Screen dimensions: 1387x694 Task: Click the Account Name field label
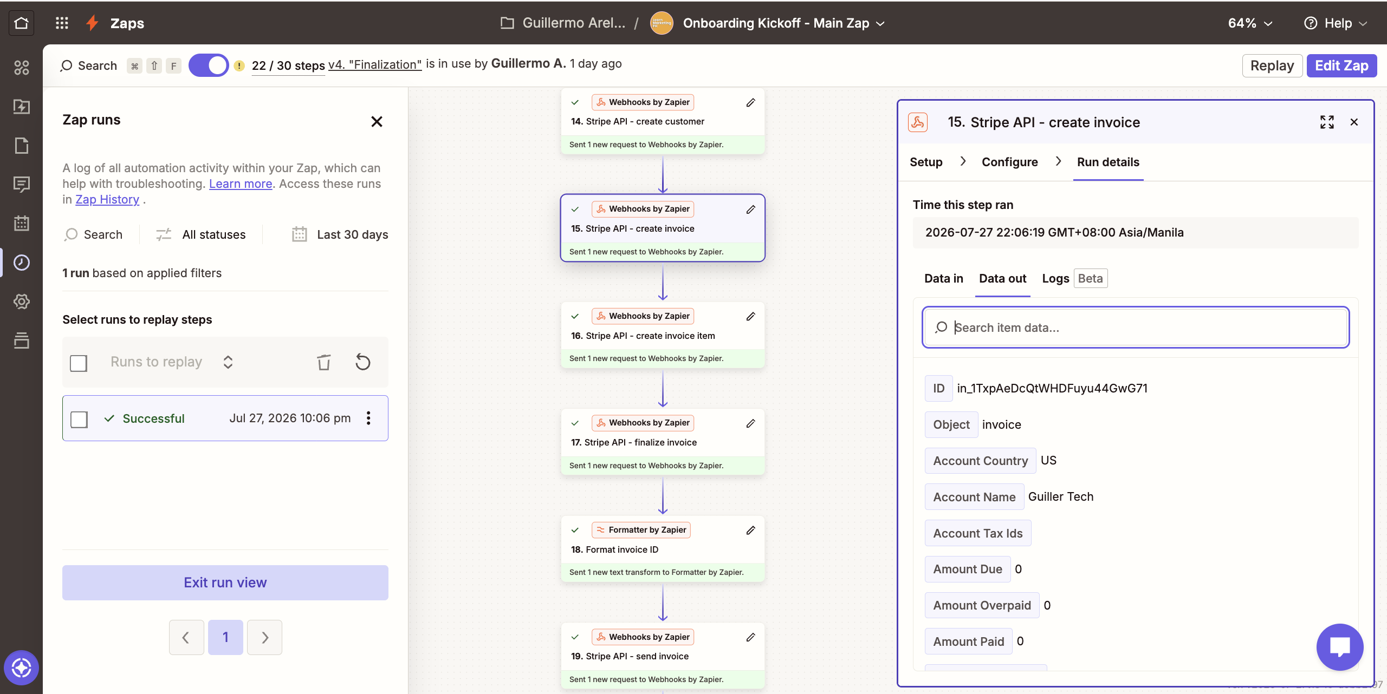point(974,497)
